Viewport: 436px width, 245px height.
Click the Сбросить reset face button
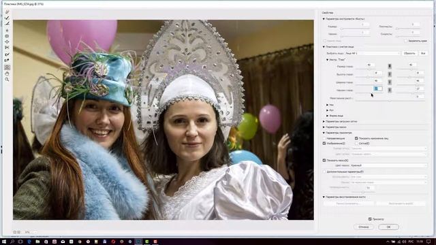(x=409, y=53)
